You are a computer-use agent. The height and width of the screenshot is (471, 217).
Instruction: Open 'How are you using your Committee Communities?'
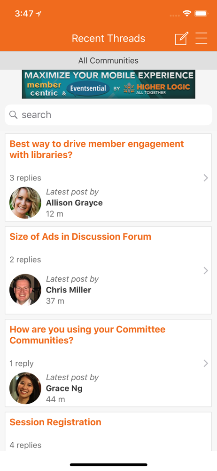click(87, 335)
